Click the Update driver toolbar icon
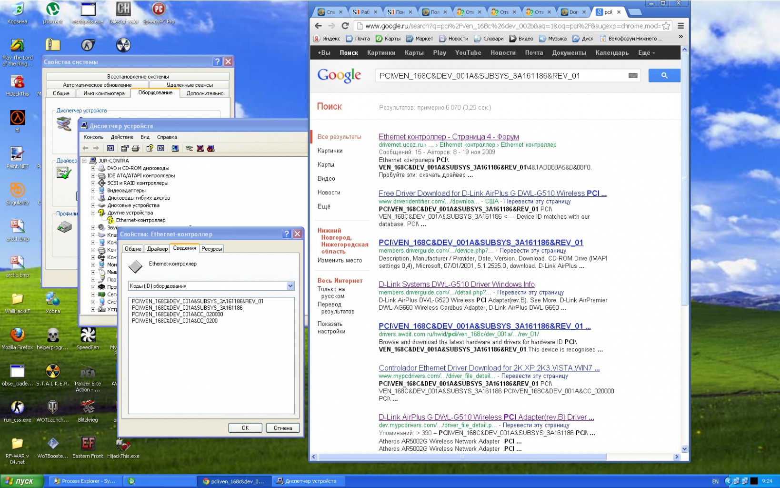The width and height of the screenshot is (780, 488). (x=189, y=148)
